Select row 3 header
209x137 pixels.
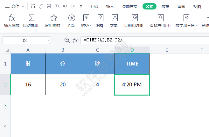[5, 106]
